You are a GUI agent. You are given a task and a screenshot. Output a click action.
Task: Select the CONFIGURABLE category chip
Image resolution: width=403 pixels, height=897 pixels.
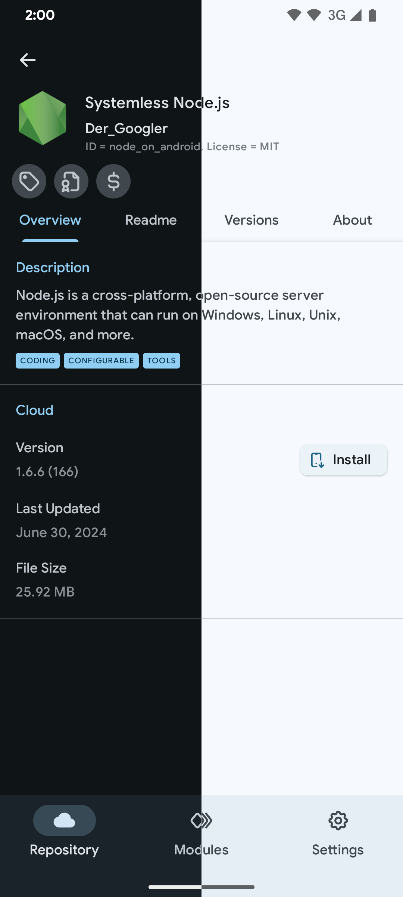[101, 361]
